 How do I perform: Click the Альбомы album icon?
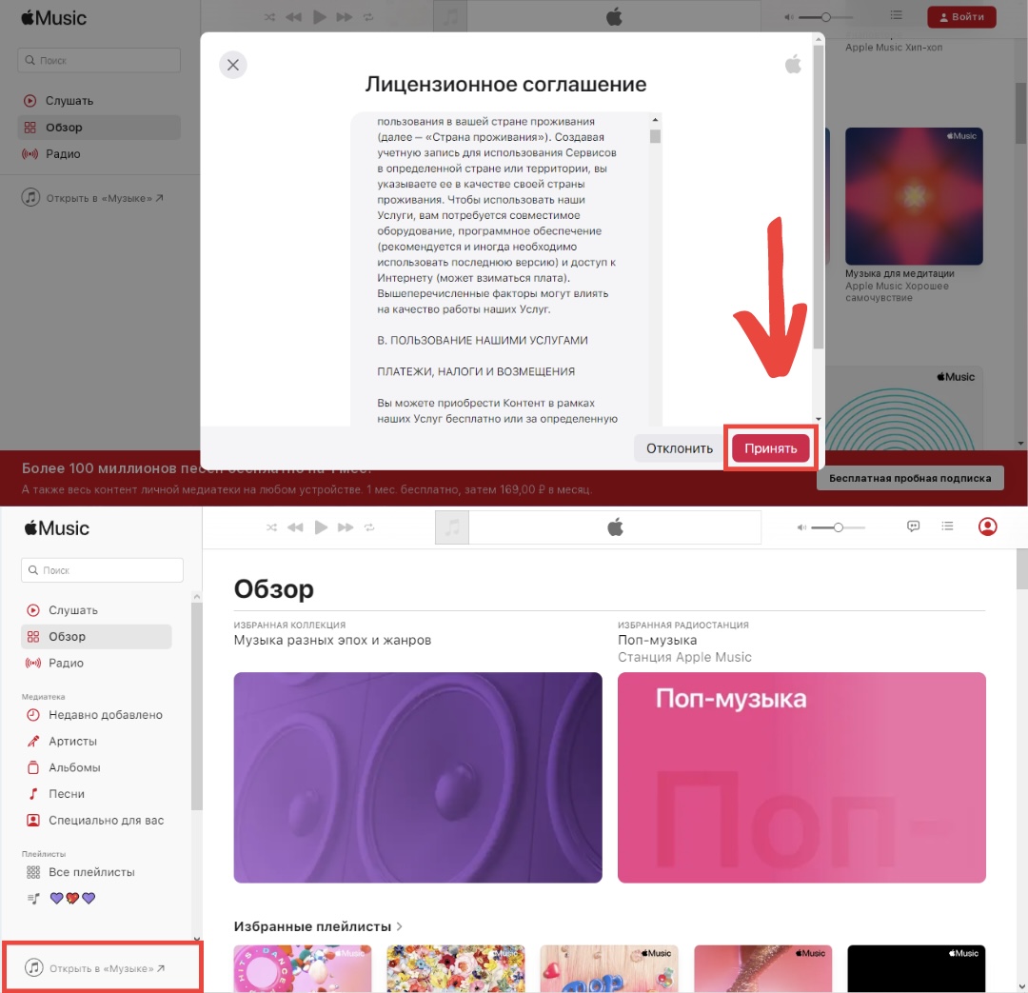coord(32,767)
